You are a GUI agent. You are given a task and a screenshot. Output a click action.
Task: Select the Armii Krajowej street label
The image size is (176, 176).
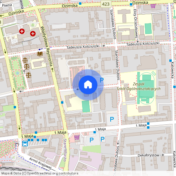[x=40, y=163]
